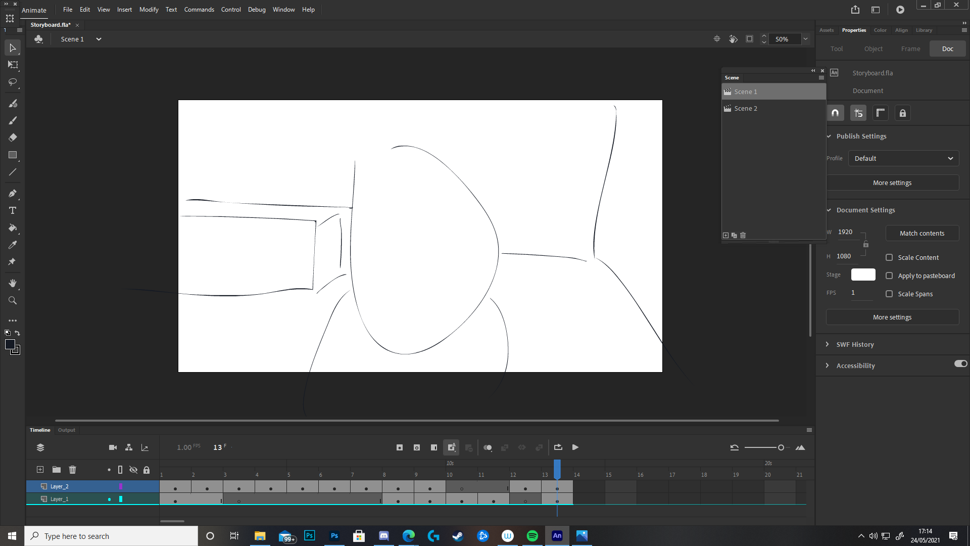Select the Text tool
970x546 pixels.
click(x=13, y=210)
